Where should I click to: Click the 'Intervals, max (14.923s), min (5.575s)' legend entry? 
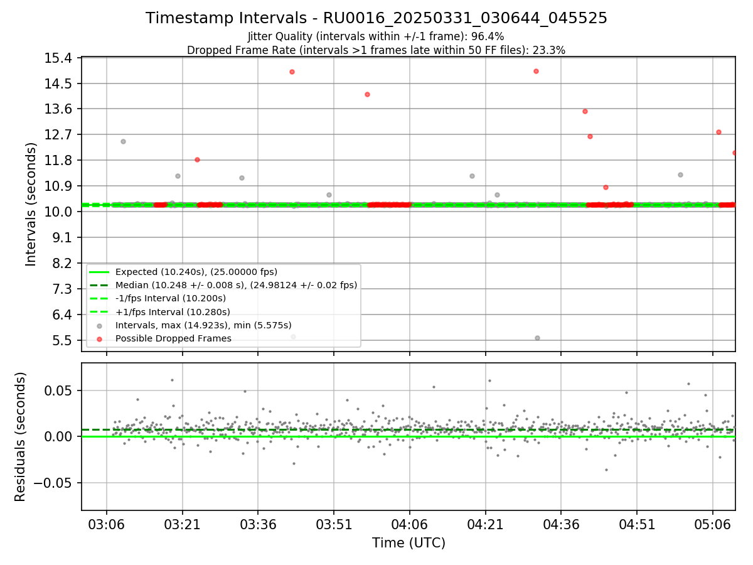(x=203, y=325)
